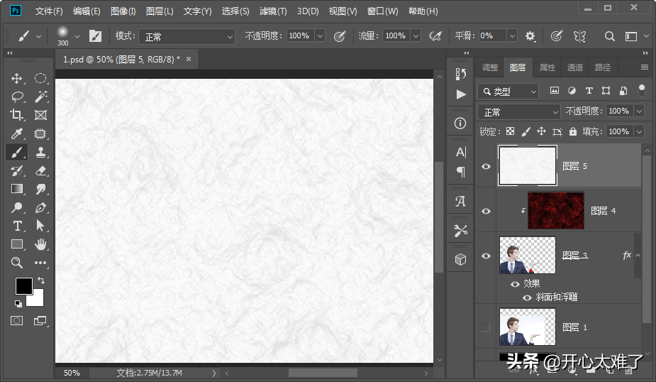
Task: Select the Hand tool
Action: (40, 244)
